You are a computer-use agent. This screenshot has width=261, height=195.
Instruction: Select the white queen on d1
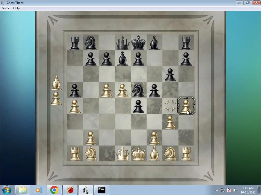123,154
